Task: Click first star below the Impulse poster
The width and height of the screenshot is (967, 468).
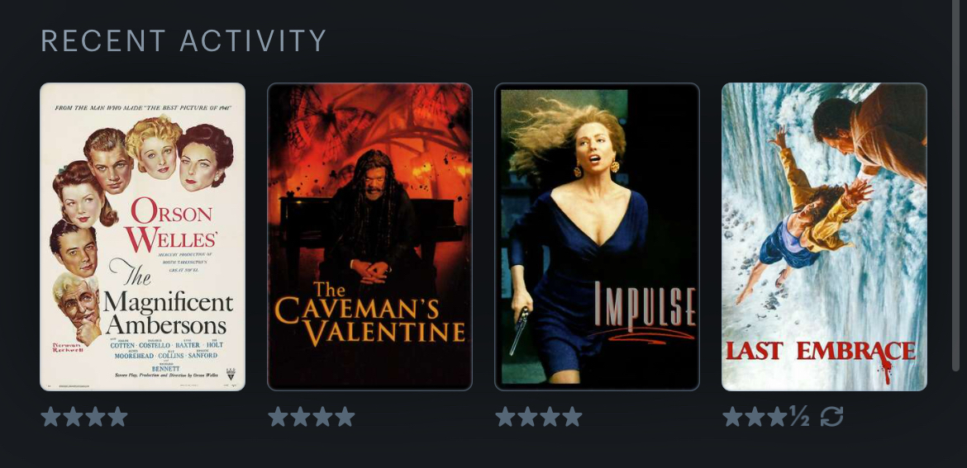Action: pyautogui.click(x=505, y=416)
